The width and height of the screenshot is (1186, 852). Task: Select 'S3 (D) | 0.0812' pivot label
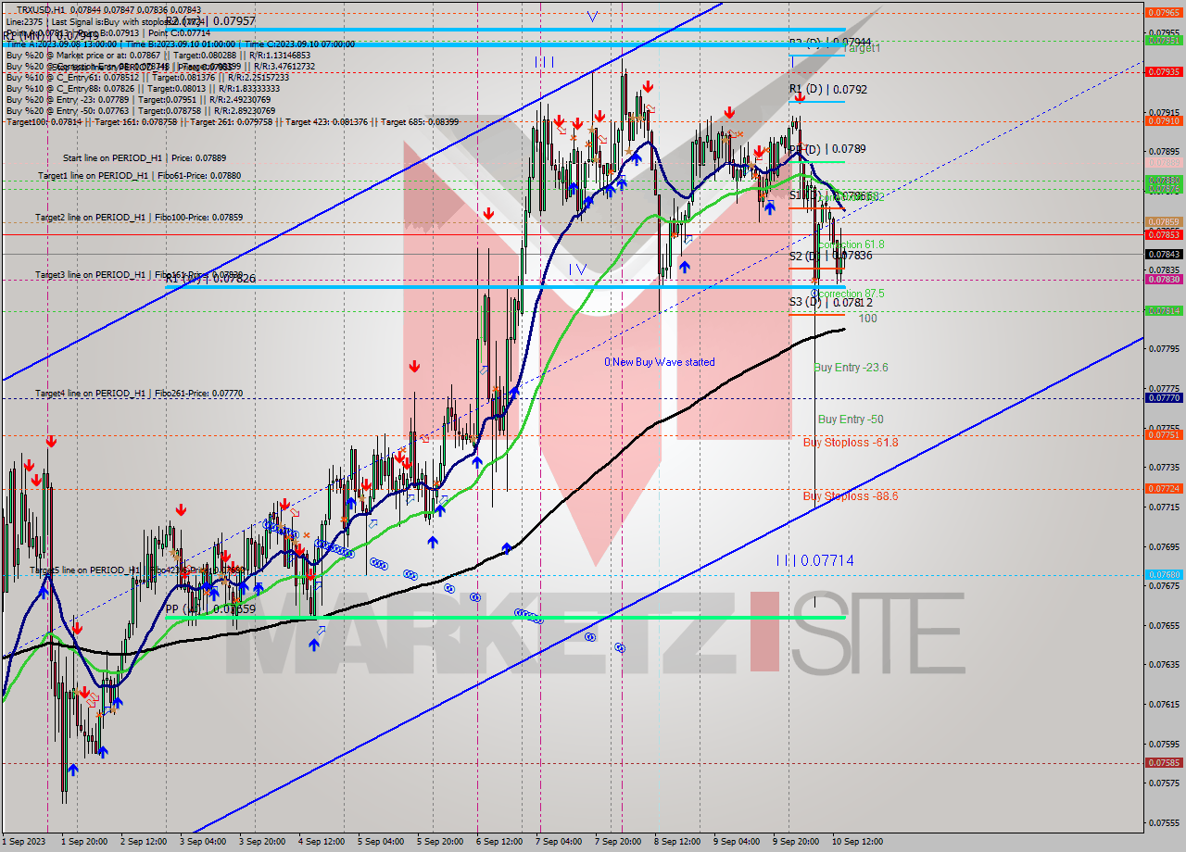click(x=830, y=302)
